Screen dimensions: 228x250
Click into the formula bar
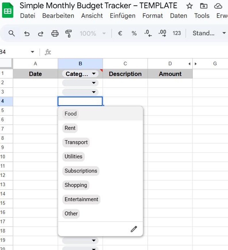pyautogui.click(x=140, y=52)
